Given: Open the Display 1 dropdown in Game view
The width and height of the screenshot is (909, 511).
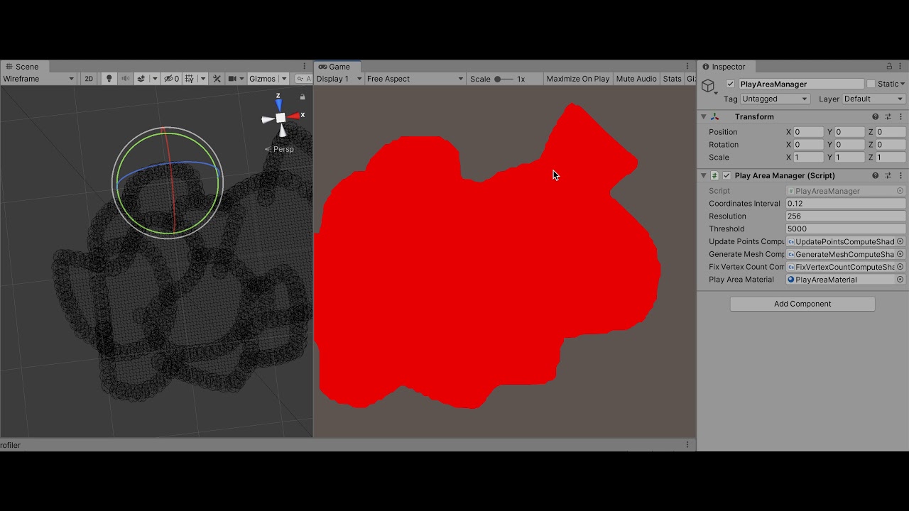Looking at the screenshot, I should tap(339, 79).
